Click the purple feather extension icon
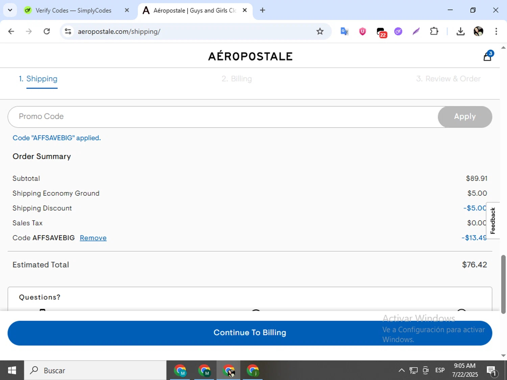Screen dimensions: 507x380 416,31
